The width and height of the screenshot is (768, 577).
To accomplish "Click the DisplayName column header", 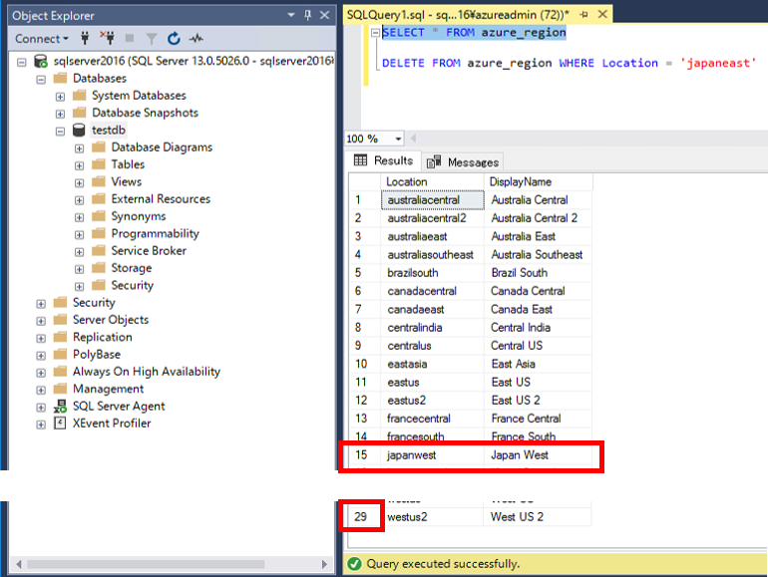I will [539, 181].
